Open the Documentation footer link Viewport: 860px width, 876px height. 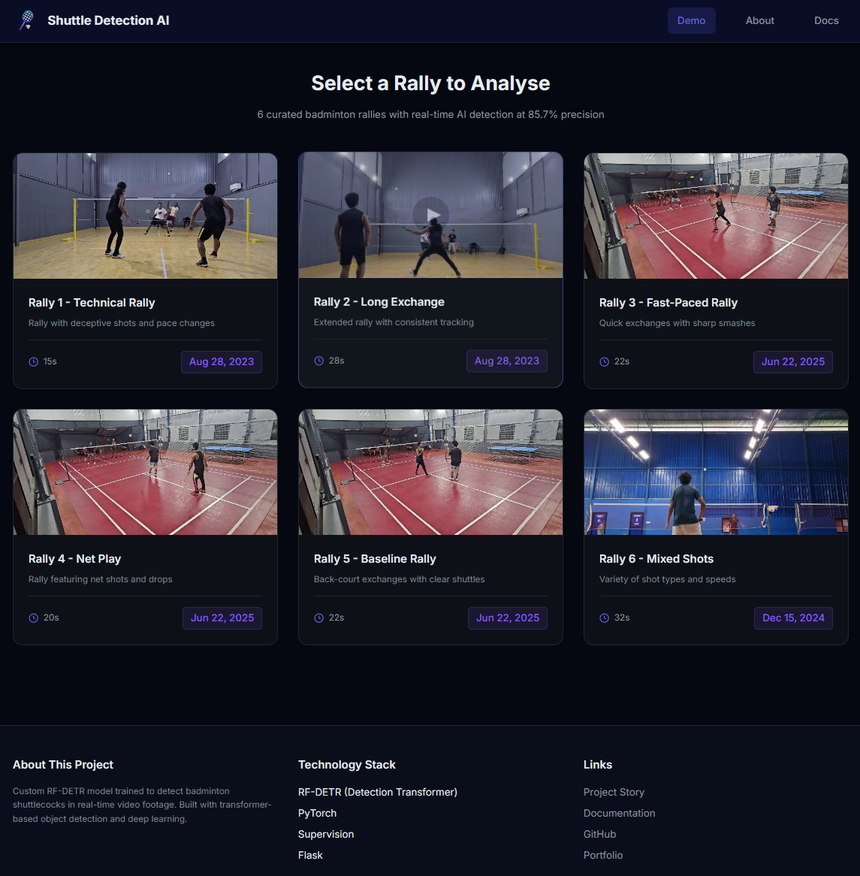point(619,813)
